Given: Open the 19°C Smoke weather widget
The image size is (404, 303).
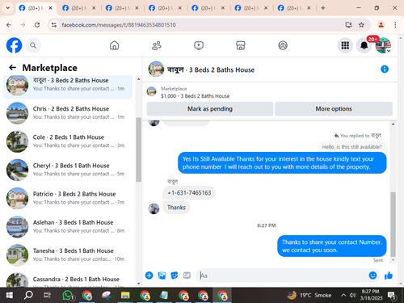Looking at the screenshot, I should tap(309, 295).
